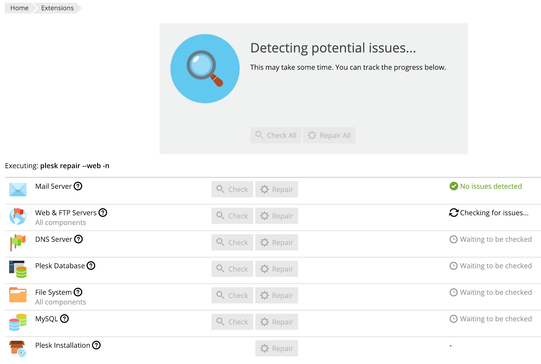Repair Web & FTP Servers
Screen dimensions: 541x364
277,216
